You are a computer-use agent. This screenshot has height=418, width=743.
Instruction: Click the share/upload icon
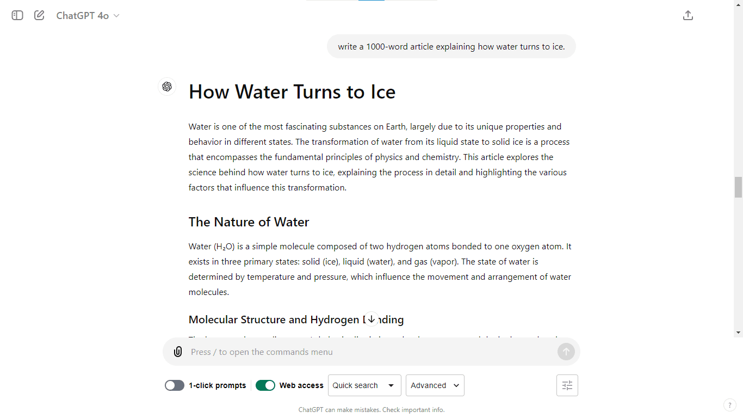(688, 16)
